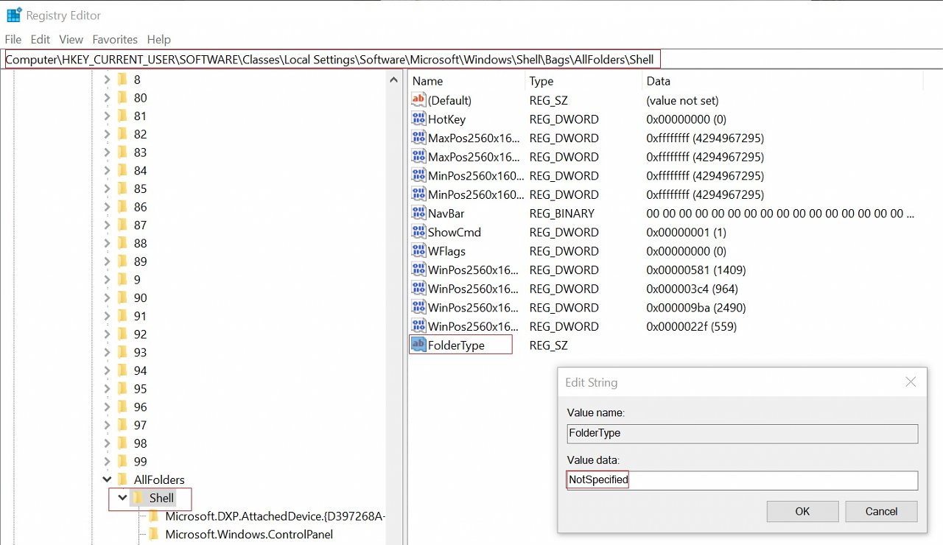Click folder icon of Shell key
Image resolution: width=943 pixels, height=545 pixels.
click(139, 498)
